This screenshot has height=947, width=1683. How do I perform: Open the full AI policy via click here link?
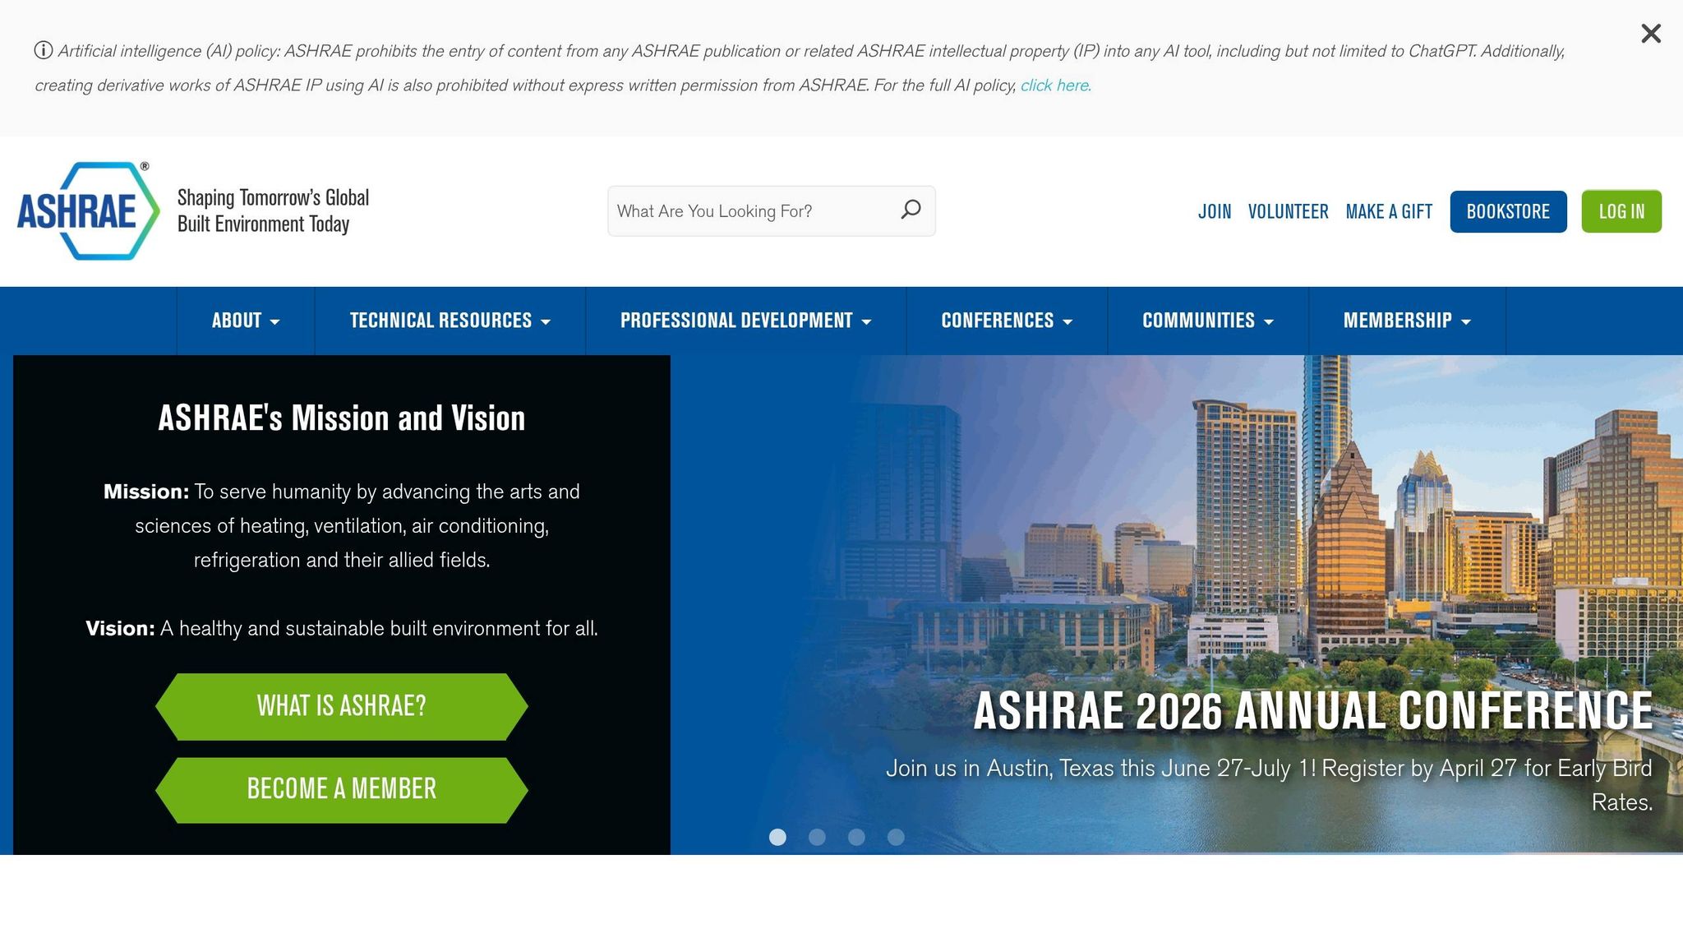[x=1054, y=85]
